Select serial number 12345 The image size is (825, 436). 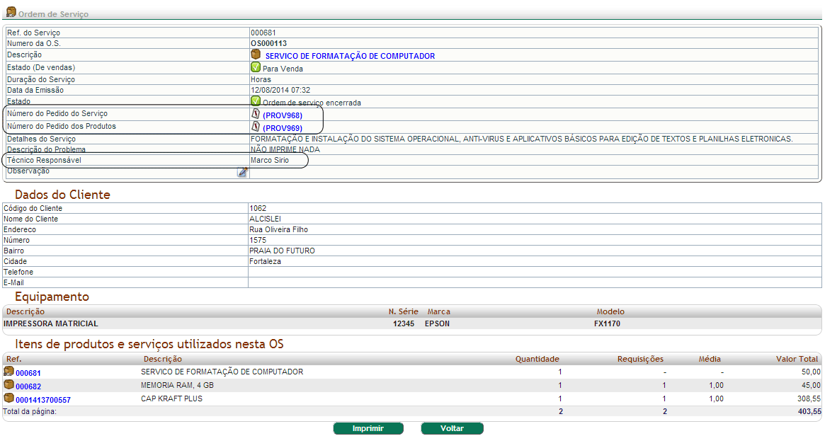click(404, 323)
